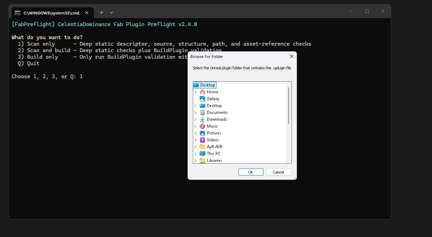The width and height of the screenshot is (432, 237).
Task: Close the cmd.exe terminal tab
Action: click(87, 13)
